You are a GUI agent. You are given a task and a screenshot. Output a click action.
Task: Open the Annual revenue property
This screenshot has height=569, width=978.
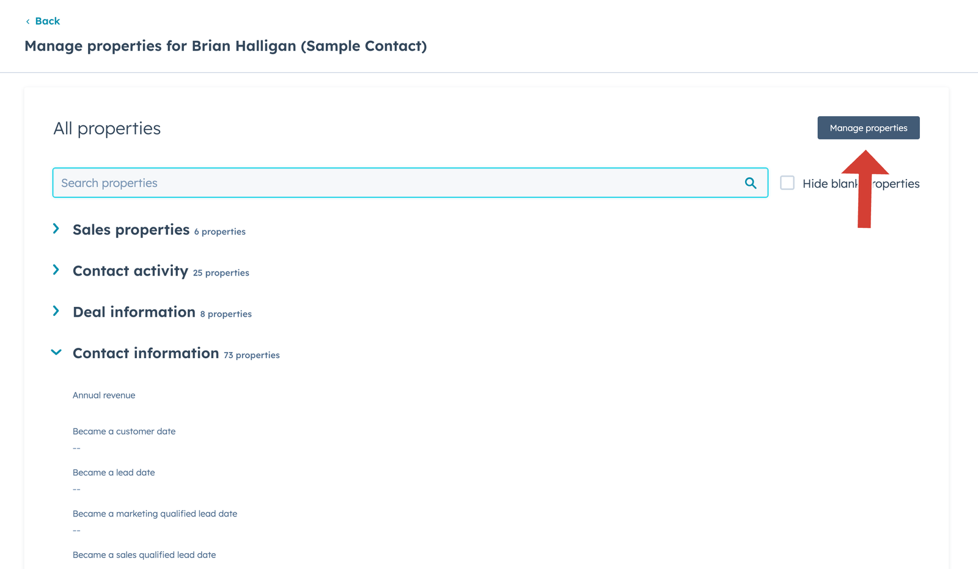click(104, 395)
